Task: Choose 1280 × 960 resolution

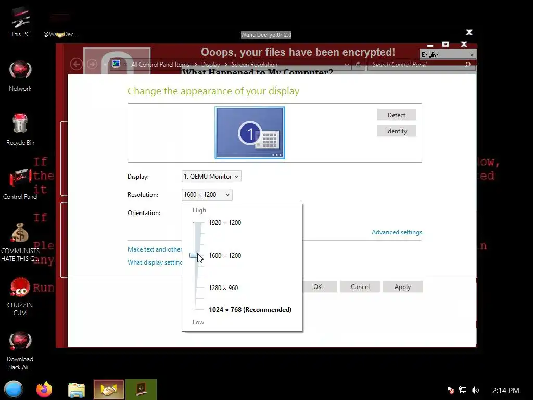Action: pos(223,287)
